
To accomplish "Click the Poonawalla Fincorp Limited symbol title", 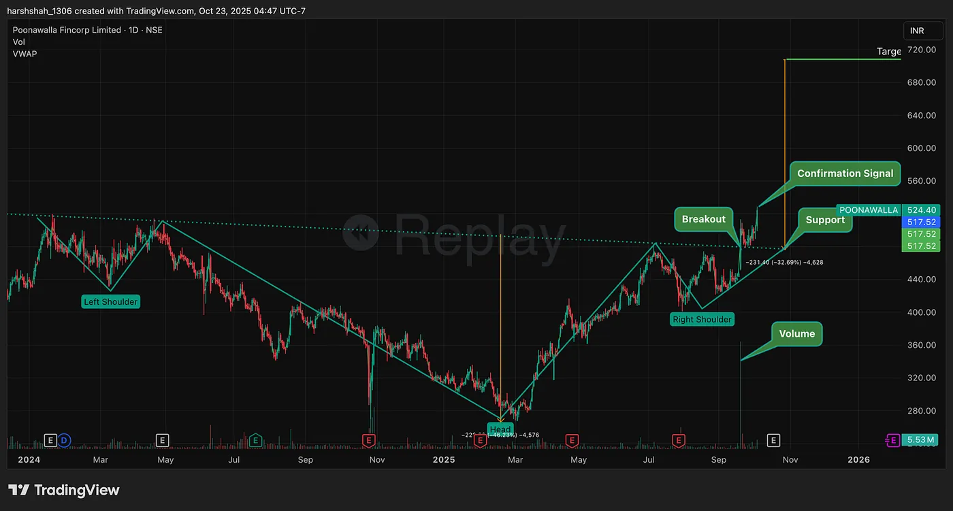I will [x=87, y=30].
